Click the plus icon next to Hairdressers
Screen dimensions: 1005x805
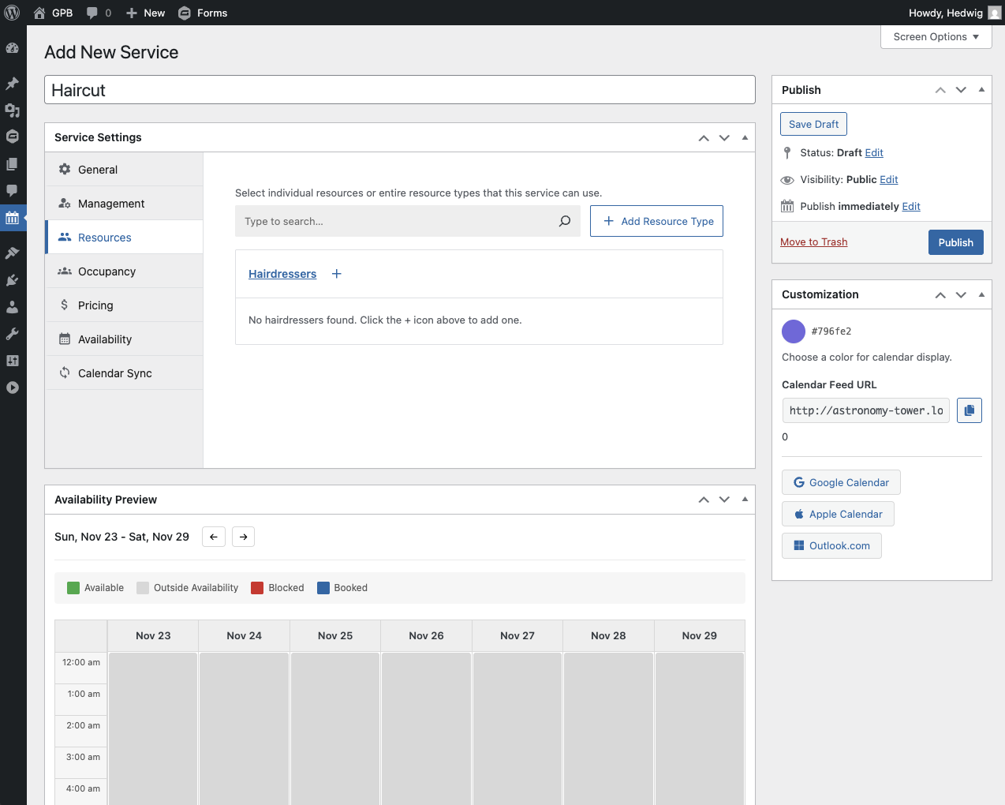pos(337,274)
